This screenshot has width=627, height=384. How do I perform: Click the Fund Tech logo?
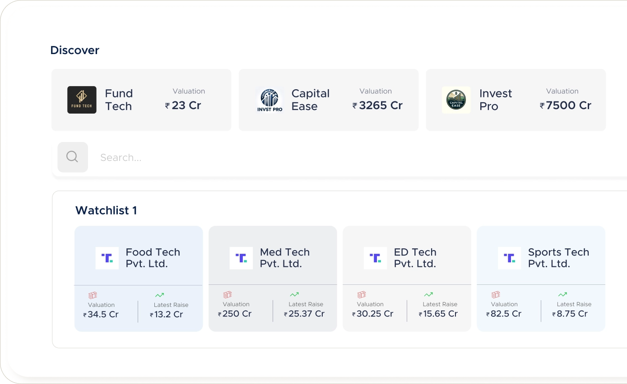pyautogui.click(x=82, y=100)
